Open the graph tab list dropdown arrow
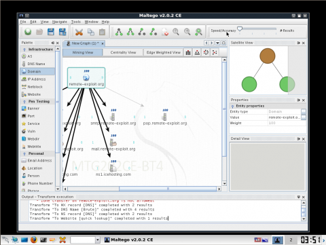 tap(217, 43)
